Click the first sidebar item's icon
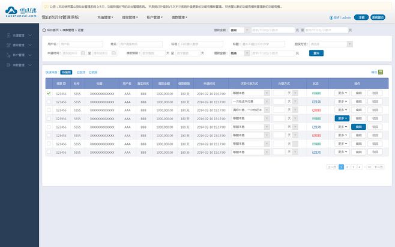Viewport: 395px width, 247px height. pyautogui.click(x=8, y=35)
